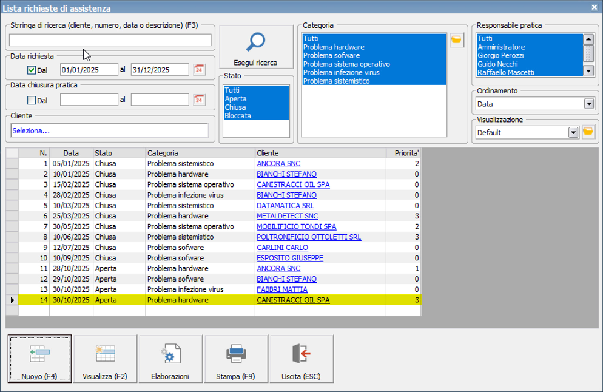Open the METALDETECT SNC client link
The image size is (603, 392).
[x=287, y=215]
